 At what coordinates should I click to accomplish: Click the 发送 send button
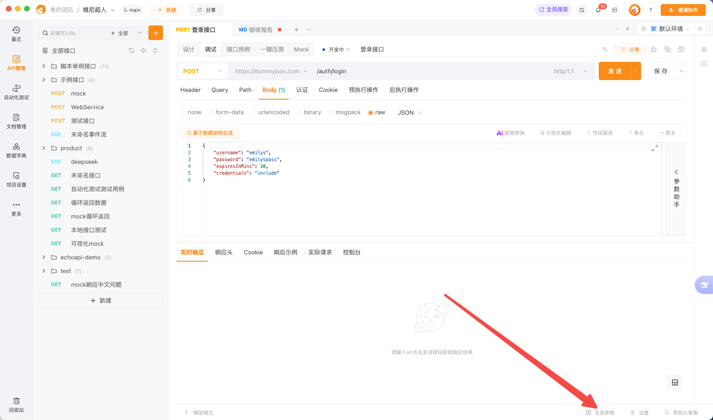click(615, 71)
